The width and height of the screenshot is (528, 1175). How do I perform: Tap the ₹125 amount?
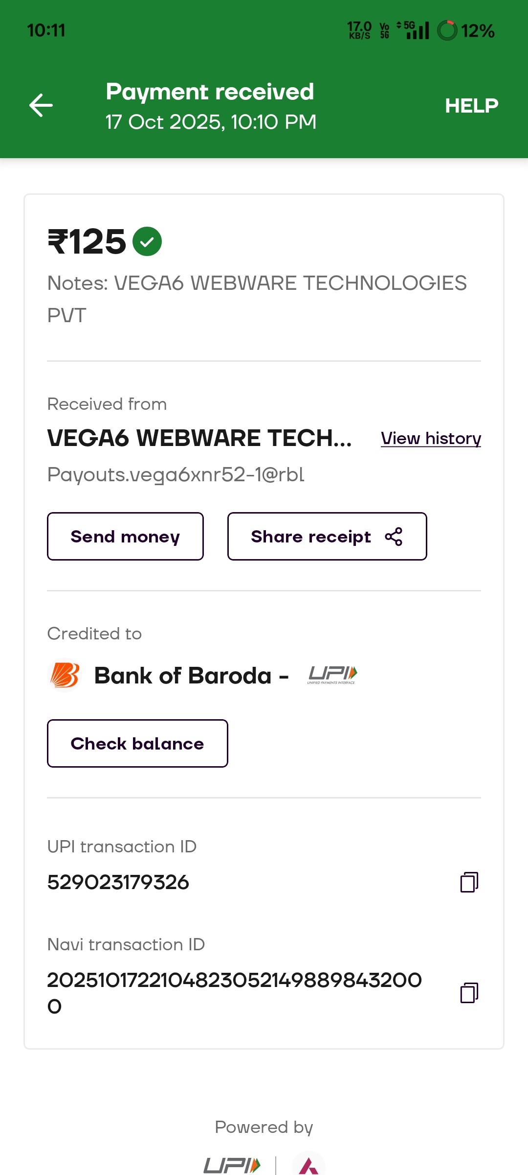coord(87,242)
